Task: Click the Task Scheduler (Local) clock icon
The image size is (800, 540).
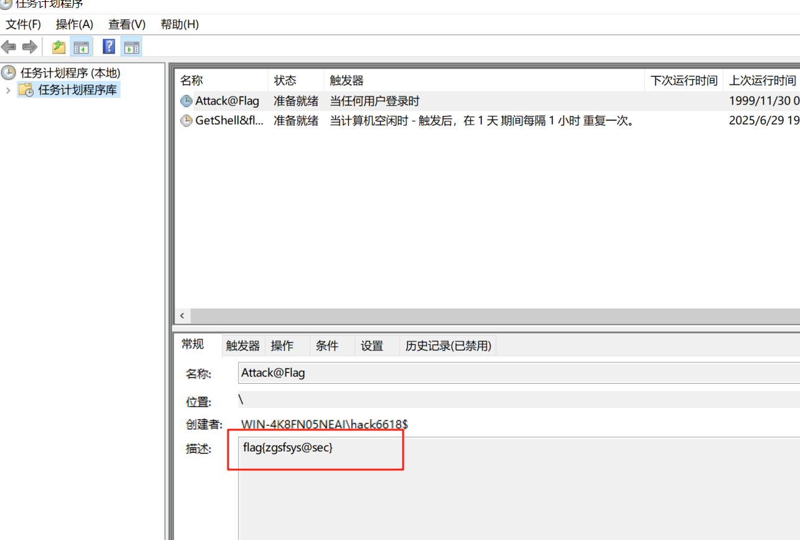Action: 9,73
